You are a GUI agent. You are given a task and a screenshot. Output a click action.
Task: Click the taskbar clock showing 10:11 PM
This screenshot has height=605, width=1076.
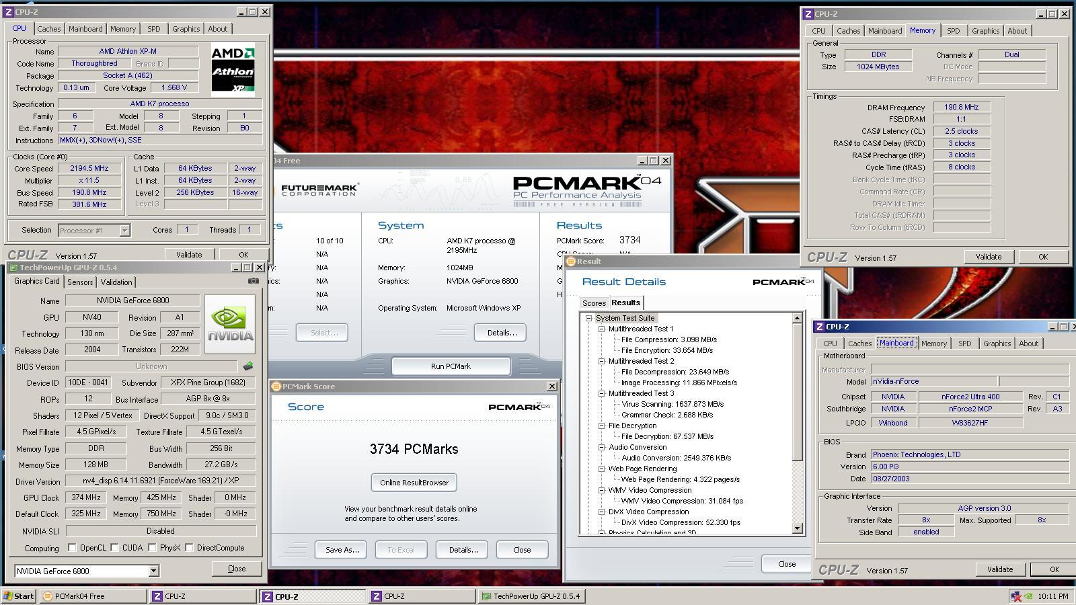tap(1053, 596)
